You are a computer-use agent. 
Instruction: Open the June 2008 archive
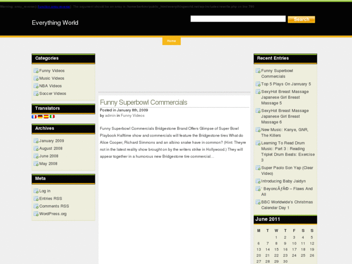point(49,156)
